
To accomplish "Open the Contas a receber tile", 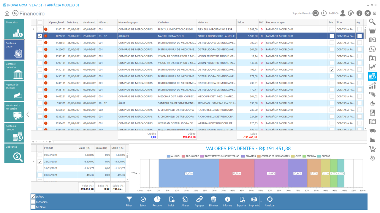I will (14, 133).
